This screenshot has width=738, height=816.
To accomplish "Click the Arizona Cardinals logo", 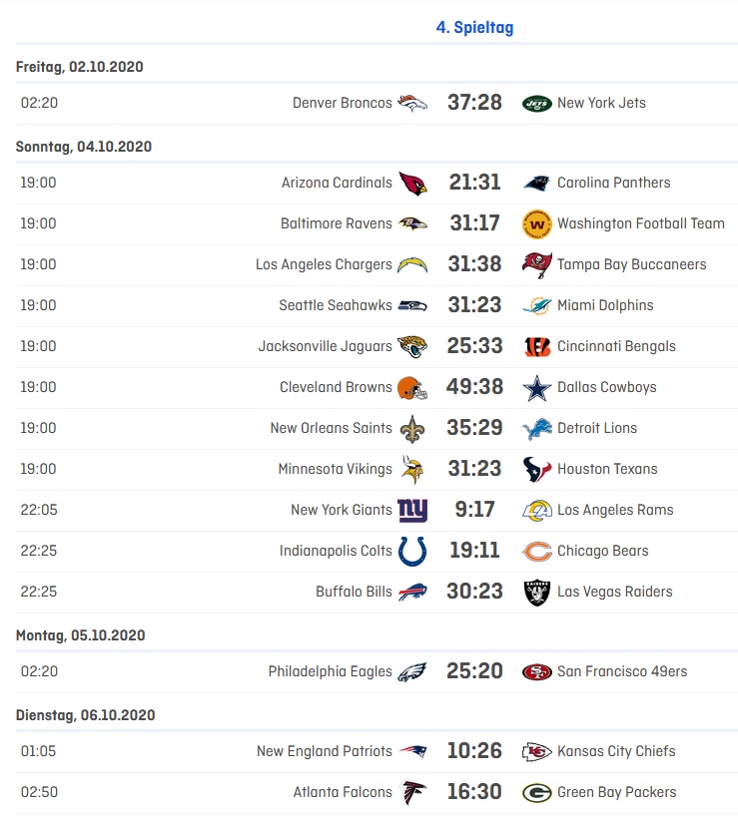I will [x=412, y=184].
